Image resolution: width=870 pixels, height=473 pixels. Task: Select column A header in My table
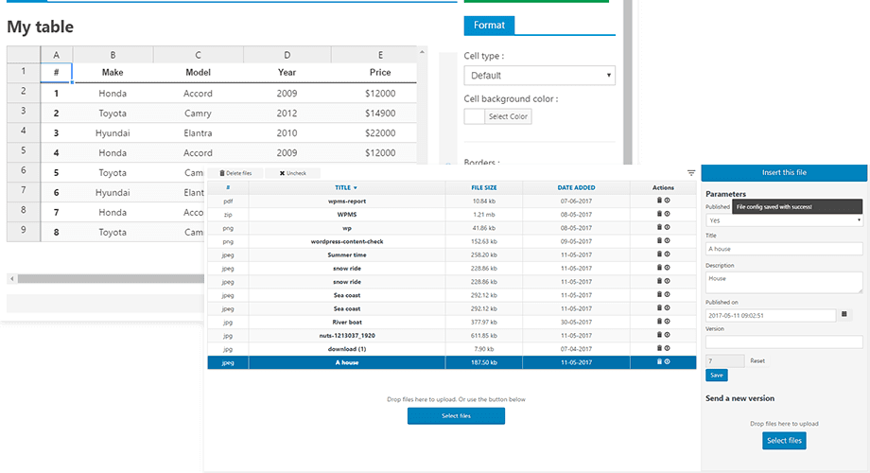tap(56, 55)
